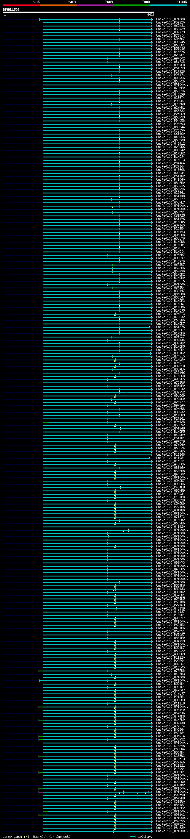Click the white query sequence bar
This screenshot has height=839, width=190.
78,13
